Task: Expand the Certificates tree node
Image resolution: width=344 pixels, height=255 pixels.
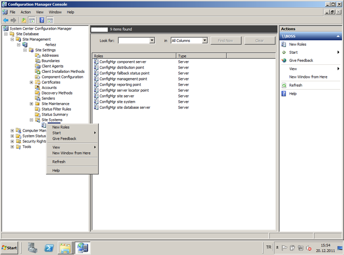Action: click(x=31, y=82)
